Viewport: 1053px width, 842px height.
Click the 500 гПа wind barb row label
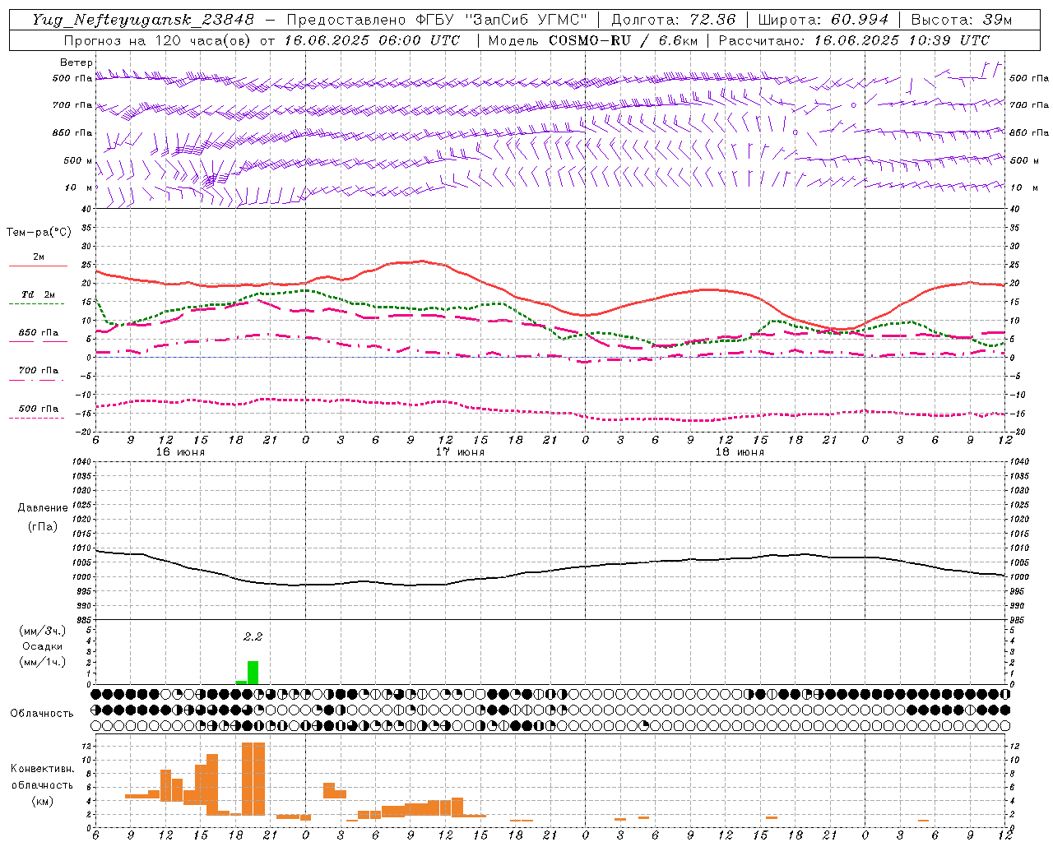72,78
